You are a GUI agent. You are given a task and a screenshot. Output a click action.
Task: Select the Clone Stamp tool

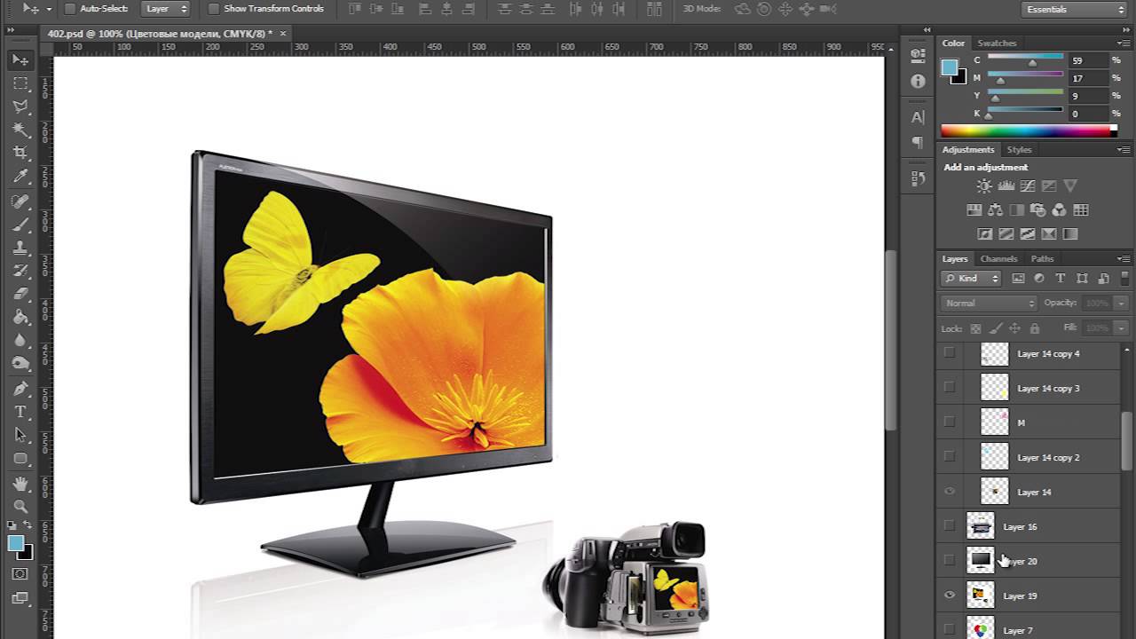[20, 248]
